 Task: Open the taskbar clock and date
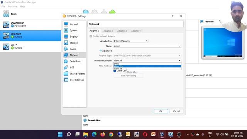(x=238, y=134)
